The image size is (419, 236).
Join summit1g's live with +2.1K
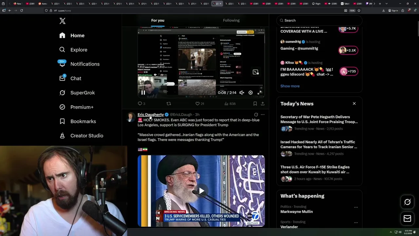click(x=348, y=50)
